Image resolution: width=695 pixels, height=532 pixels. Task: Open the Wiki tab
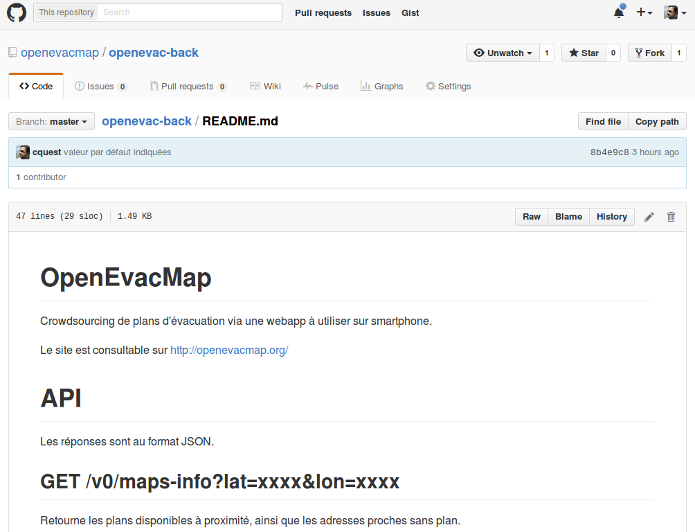click(x=265, y=86)
